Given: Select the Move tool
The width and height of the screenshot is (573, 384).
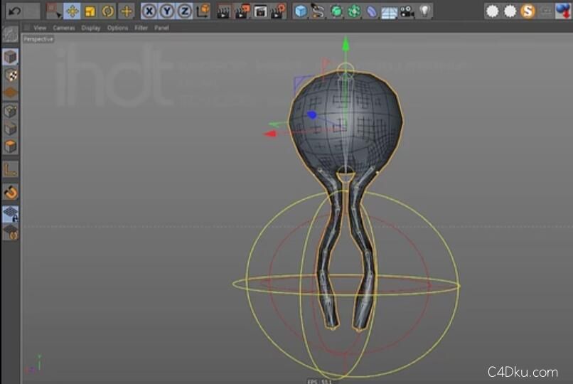Looking at the screenshot, I should (72, 11).
